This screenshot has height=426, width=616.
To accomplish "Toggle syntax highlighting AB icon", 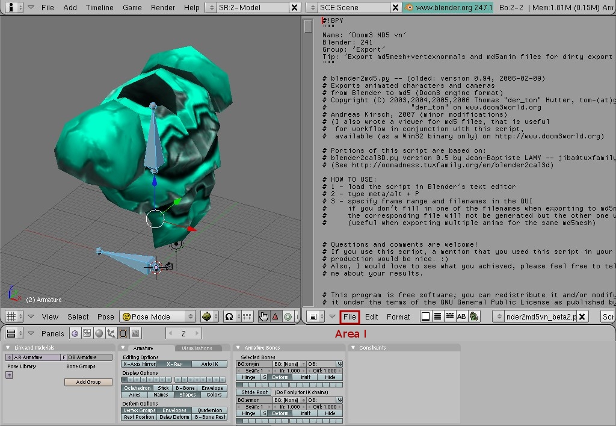I will [x=461, y=316].
